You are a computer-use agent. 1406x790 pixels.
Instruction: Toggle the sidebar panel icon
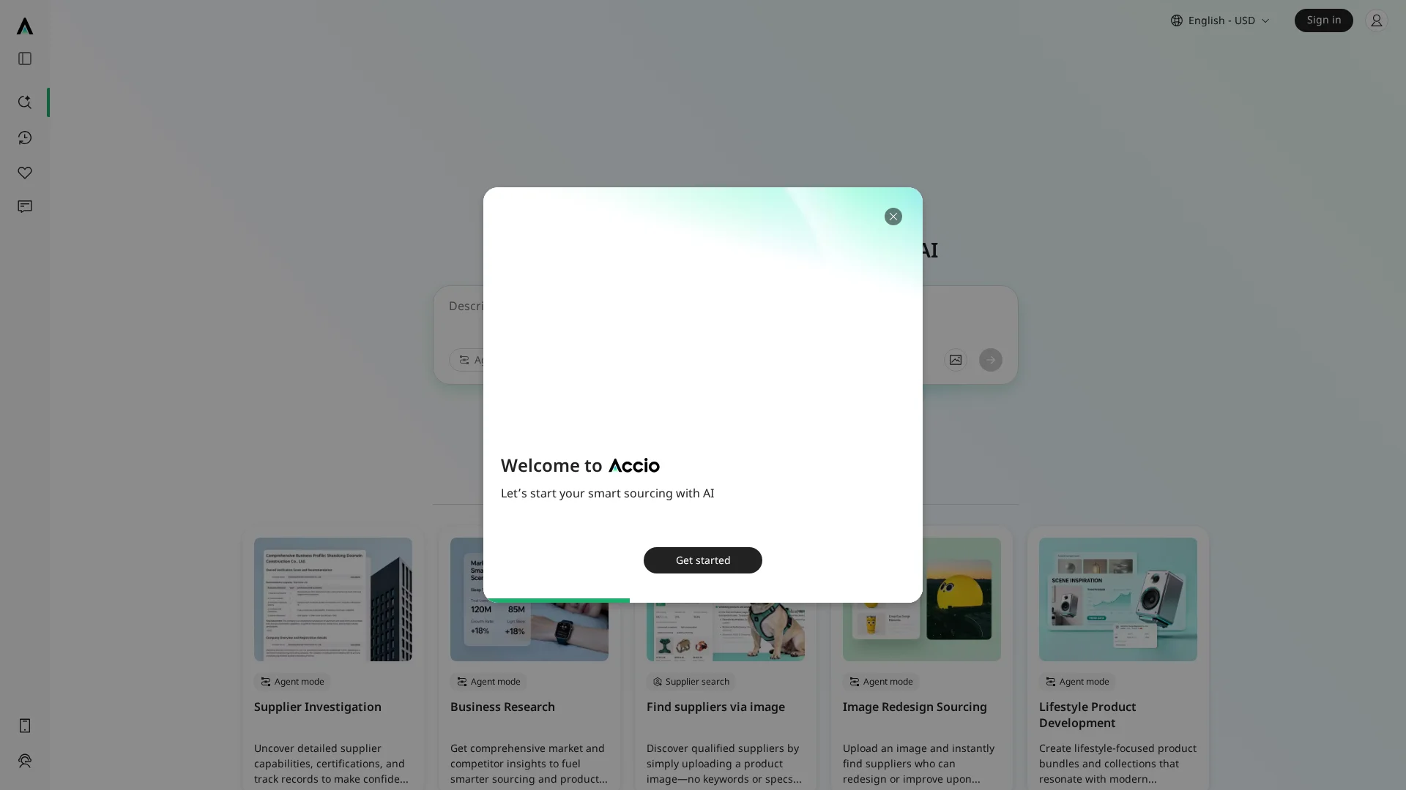tap(25, 59)
